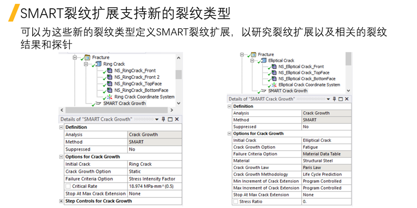Close the left Details panel
This screenshot has width=417, height=208.
point(177,119)
